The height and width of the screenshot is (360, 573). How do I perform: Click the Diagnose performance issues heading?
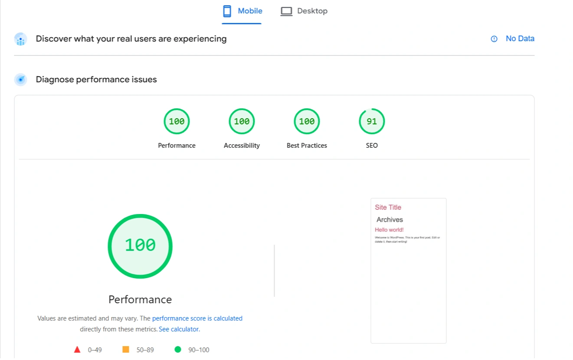(96, 80)
